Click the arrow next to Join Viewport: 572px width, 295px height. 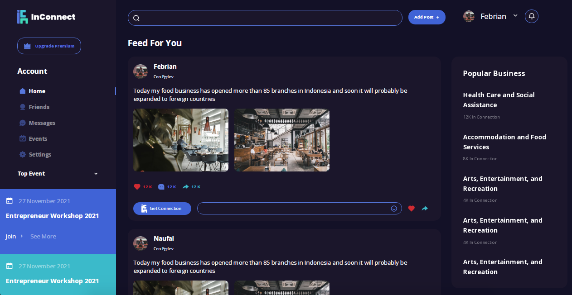coord(22,236)
